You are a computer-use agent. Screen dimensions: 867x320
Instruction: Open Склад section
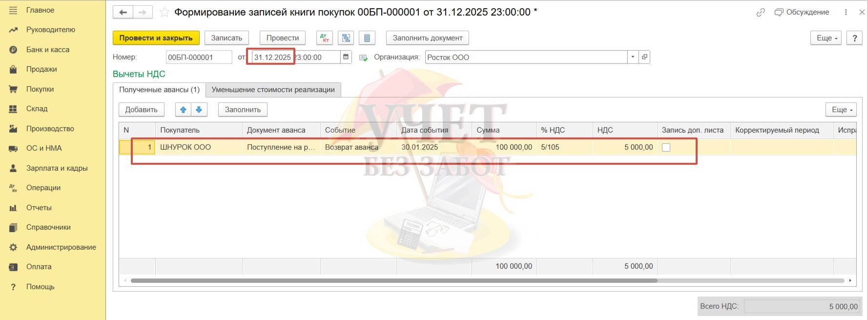click(37, 109)
